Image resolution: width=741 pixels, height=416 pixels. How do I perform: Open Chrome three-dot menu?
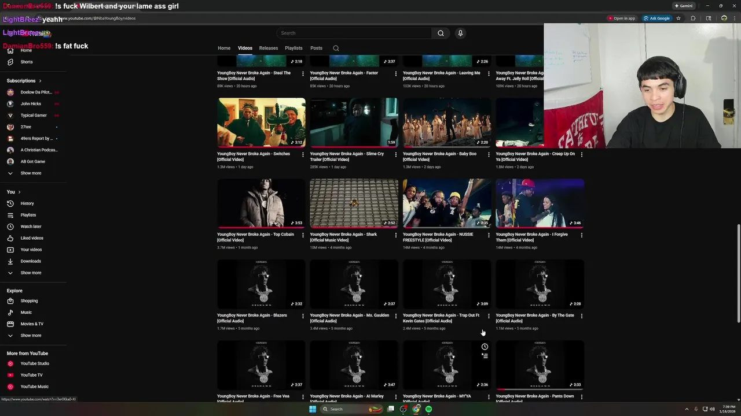coord(734,18)
